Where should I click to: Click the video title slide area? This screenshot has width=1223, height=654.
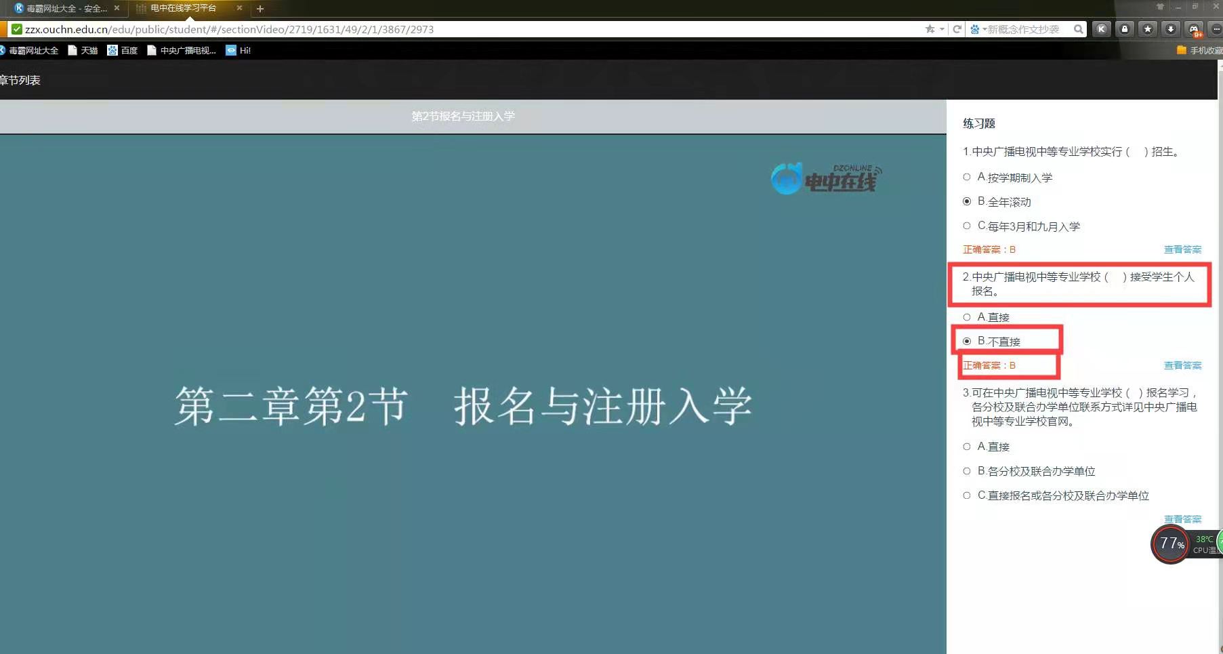click(473, 394)
